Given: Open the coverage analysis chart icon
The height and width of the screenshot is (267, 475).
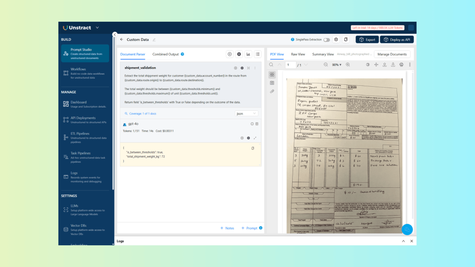Looking at the screenshot, I should pyautogui.click(x=249, y=54).
